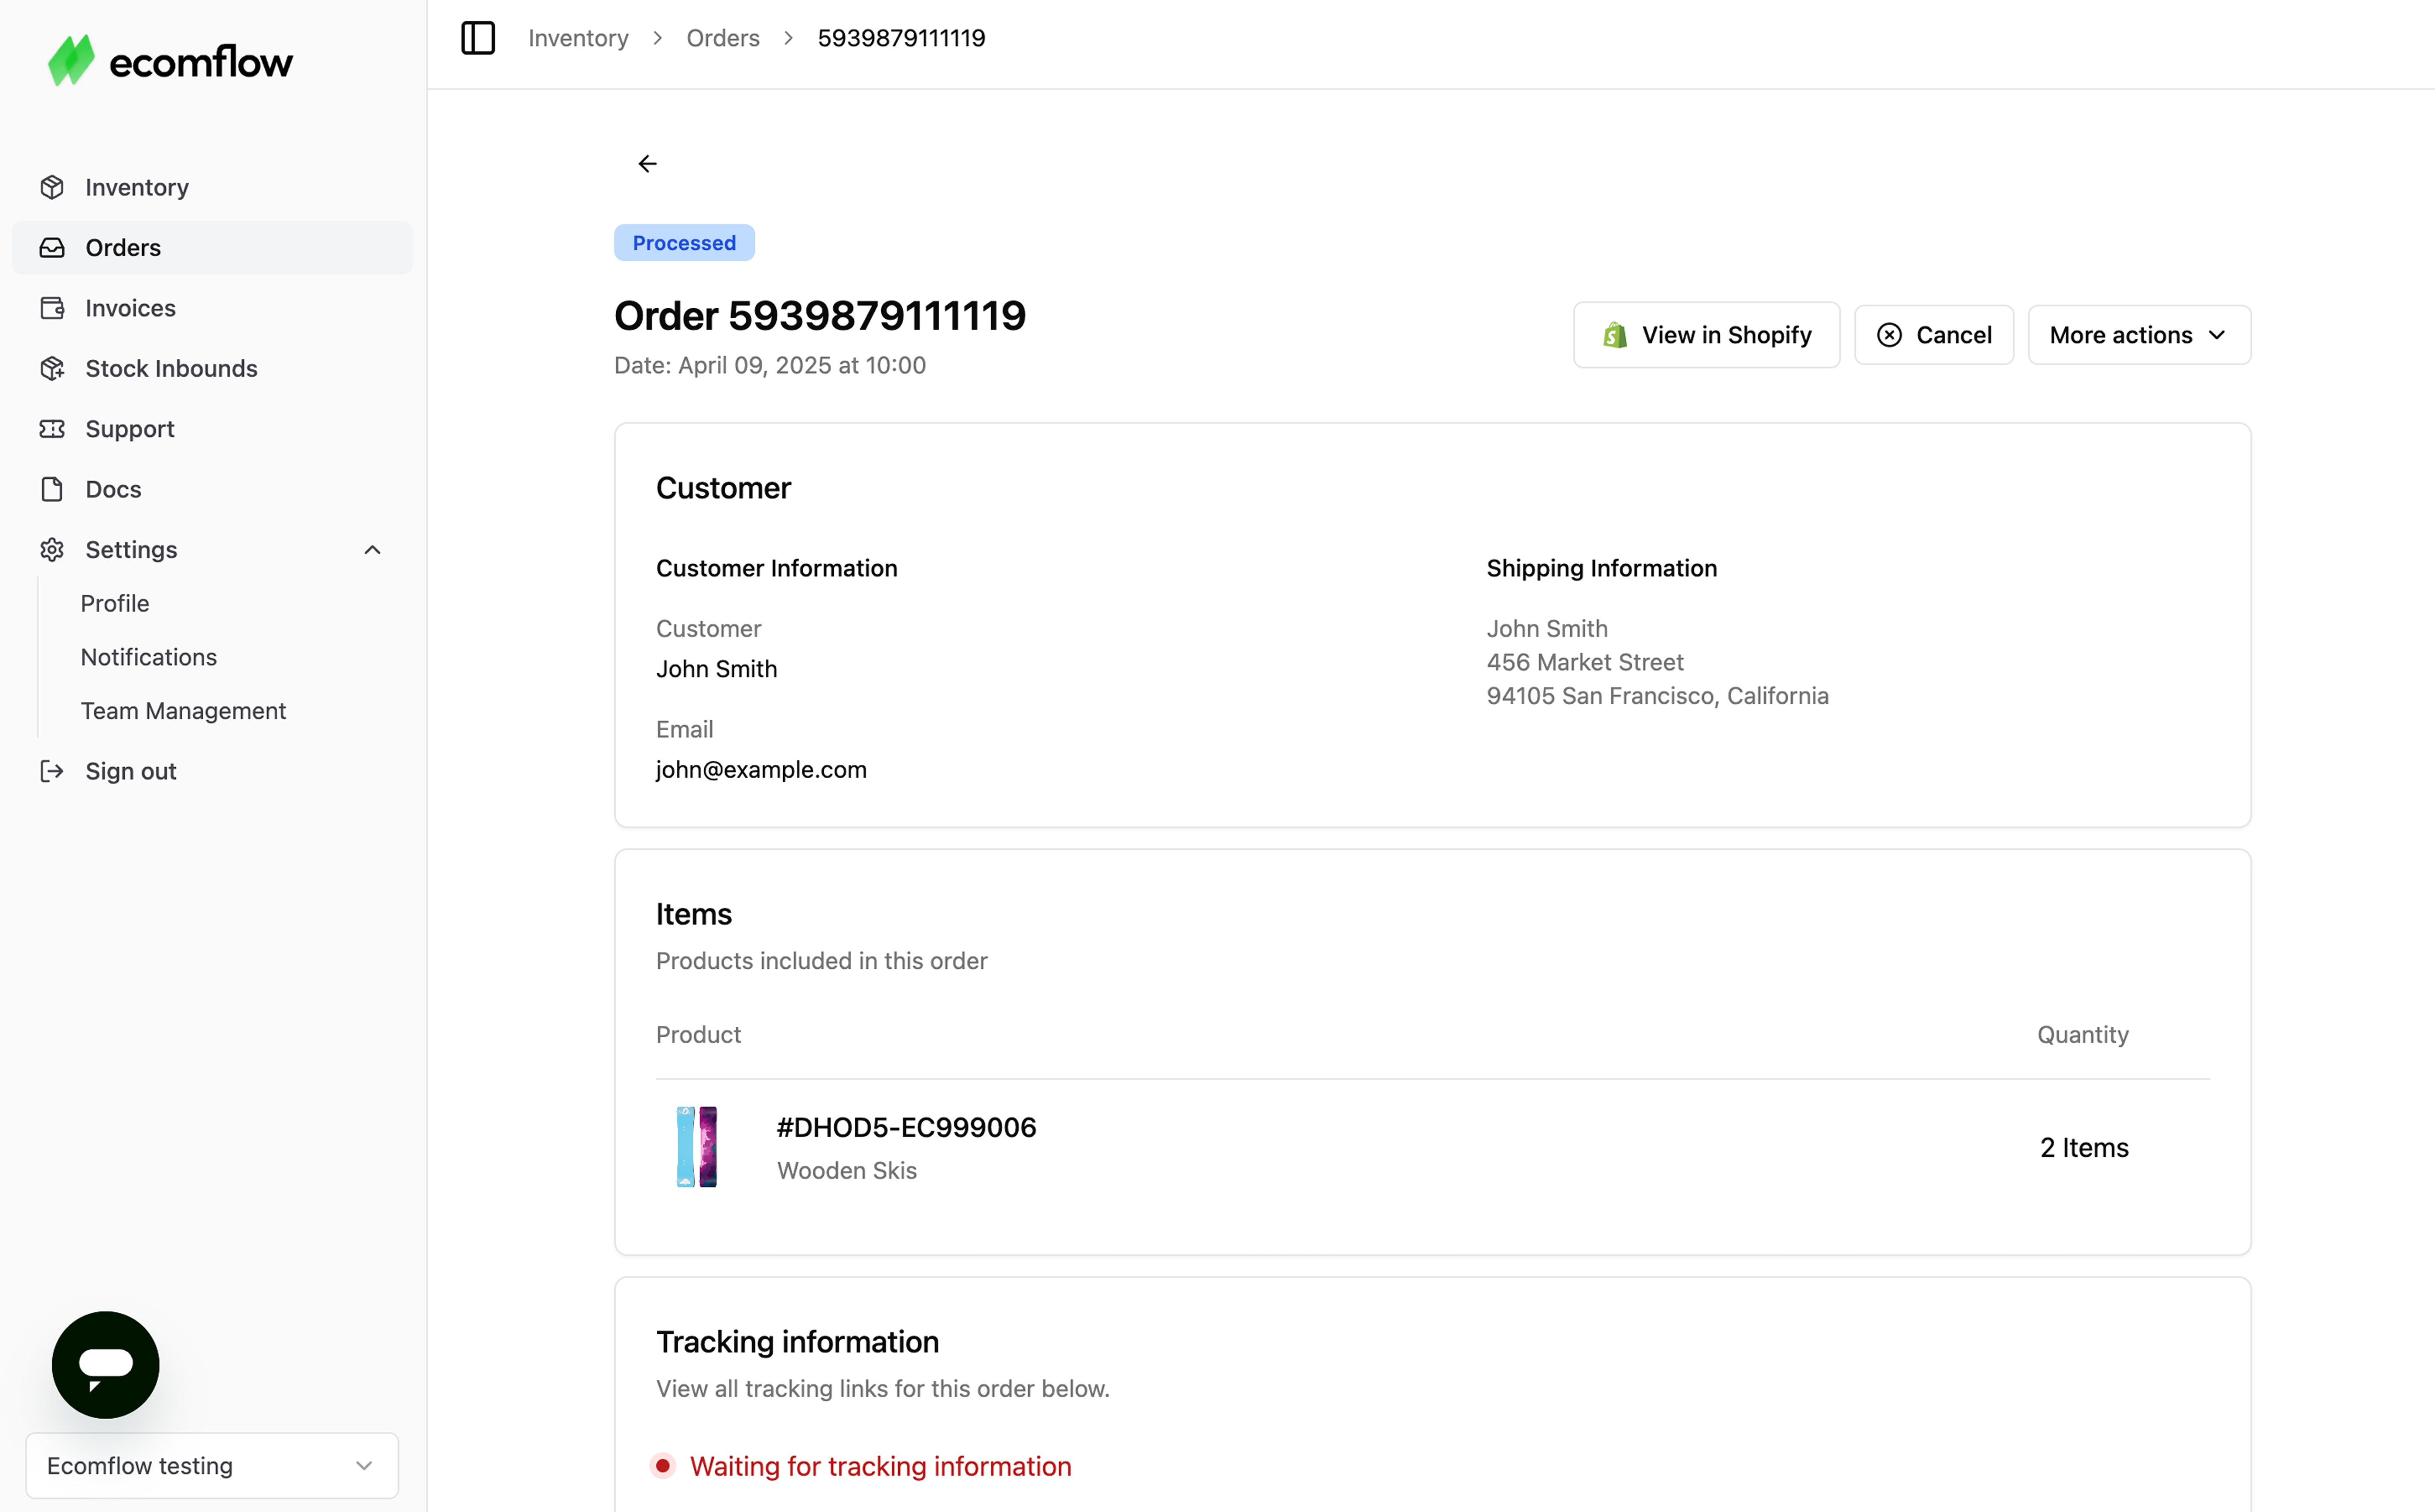Click the ecomflow logo
This screenshot has width=2435, height=1512.
170,62
